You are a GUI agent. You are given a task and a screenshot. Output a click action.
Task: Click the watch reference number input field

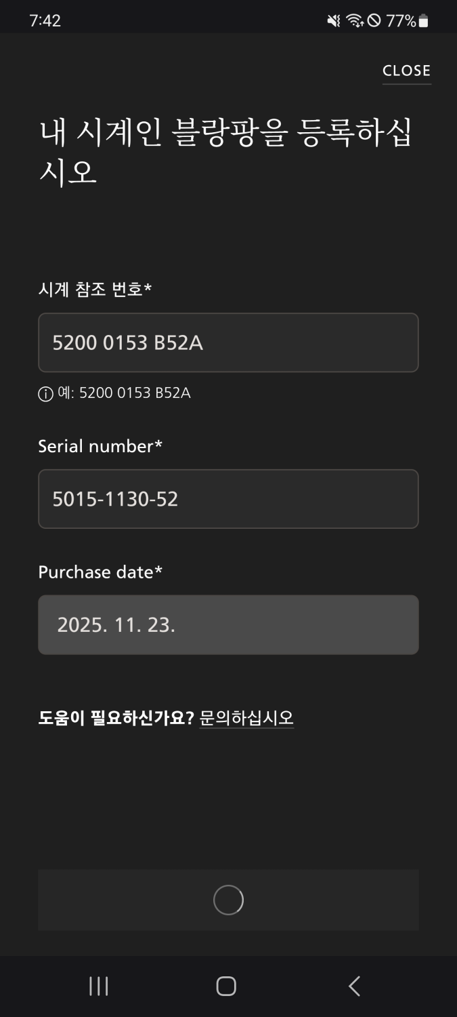click(x=228, y=342)
